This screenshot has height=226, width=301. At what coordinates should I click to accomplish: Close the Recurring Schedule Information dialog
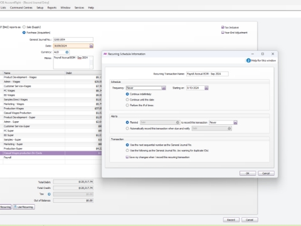(273, 54)
